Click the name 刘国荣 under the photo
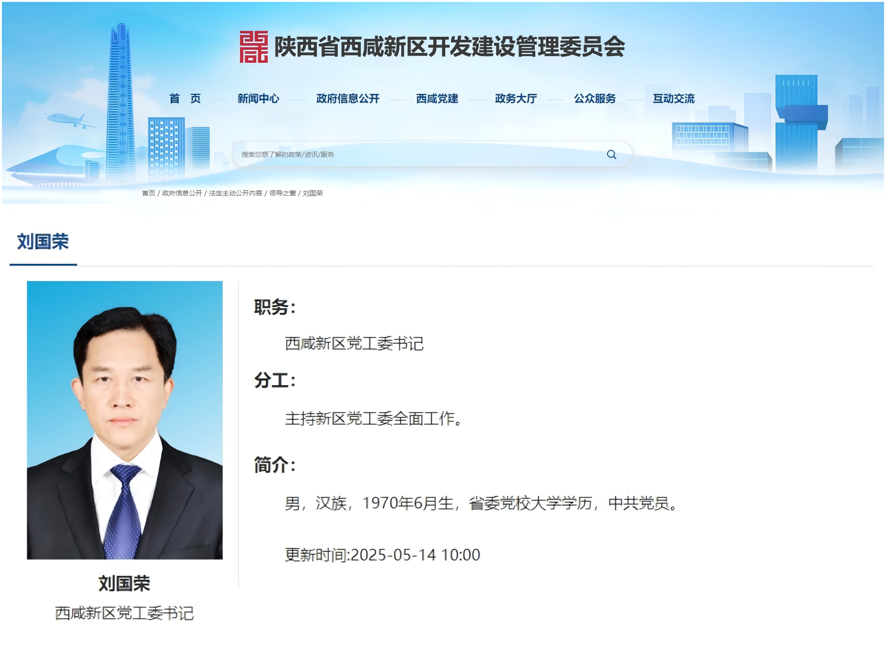Viewport: 886px width, 651px height. tap(125, 583)
